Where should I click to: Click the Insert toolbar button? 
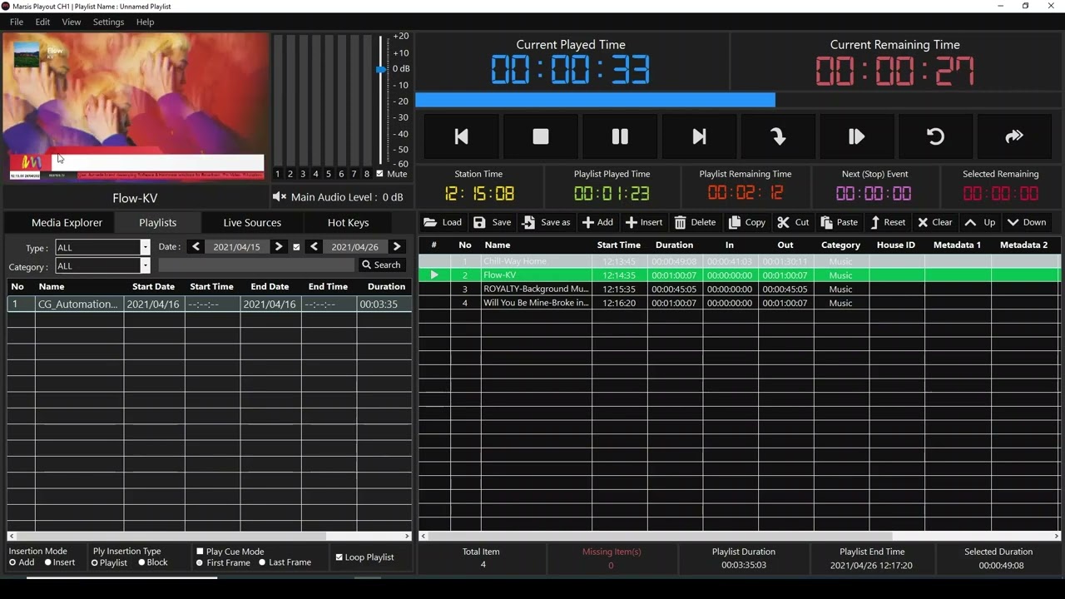pos(644,222)
